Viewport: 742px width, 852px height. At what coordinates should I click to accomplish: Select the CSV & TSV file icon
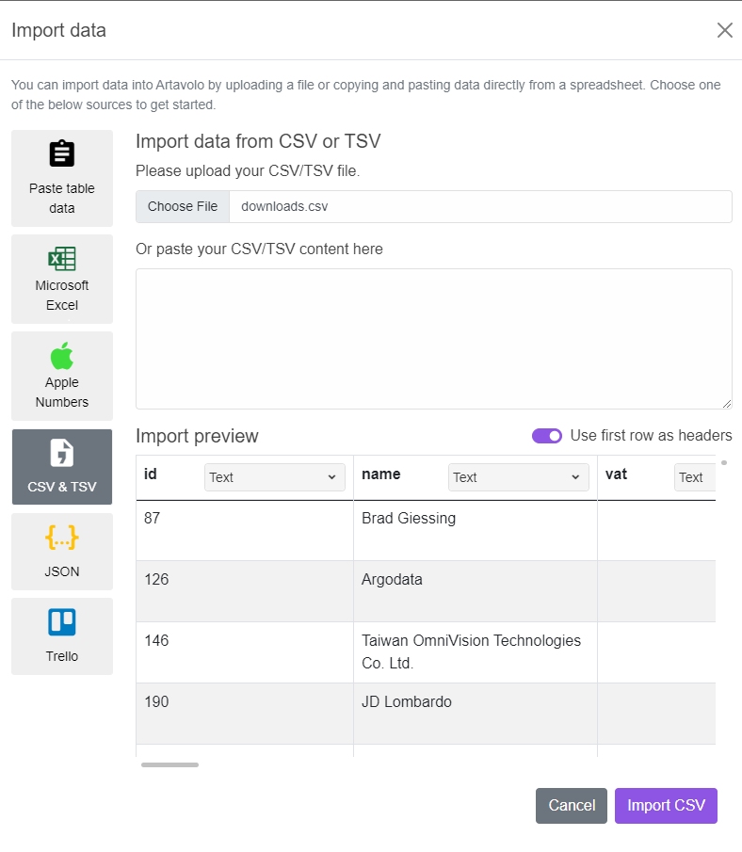pyautogui.click(x=62, y=453)
